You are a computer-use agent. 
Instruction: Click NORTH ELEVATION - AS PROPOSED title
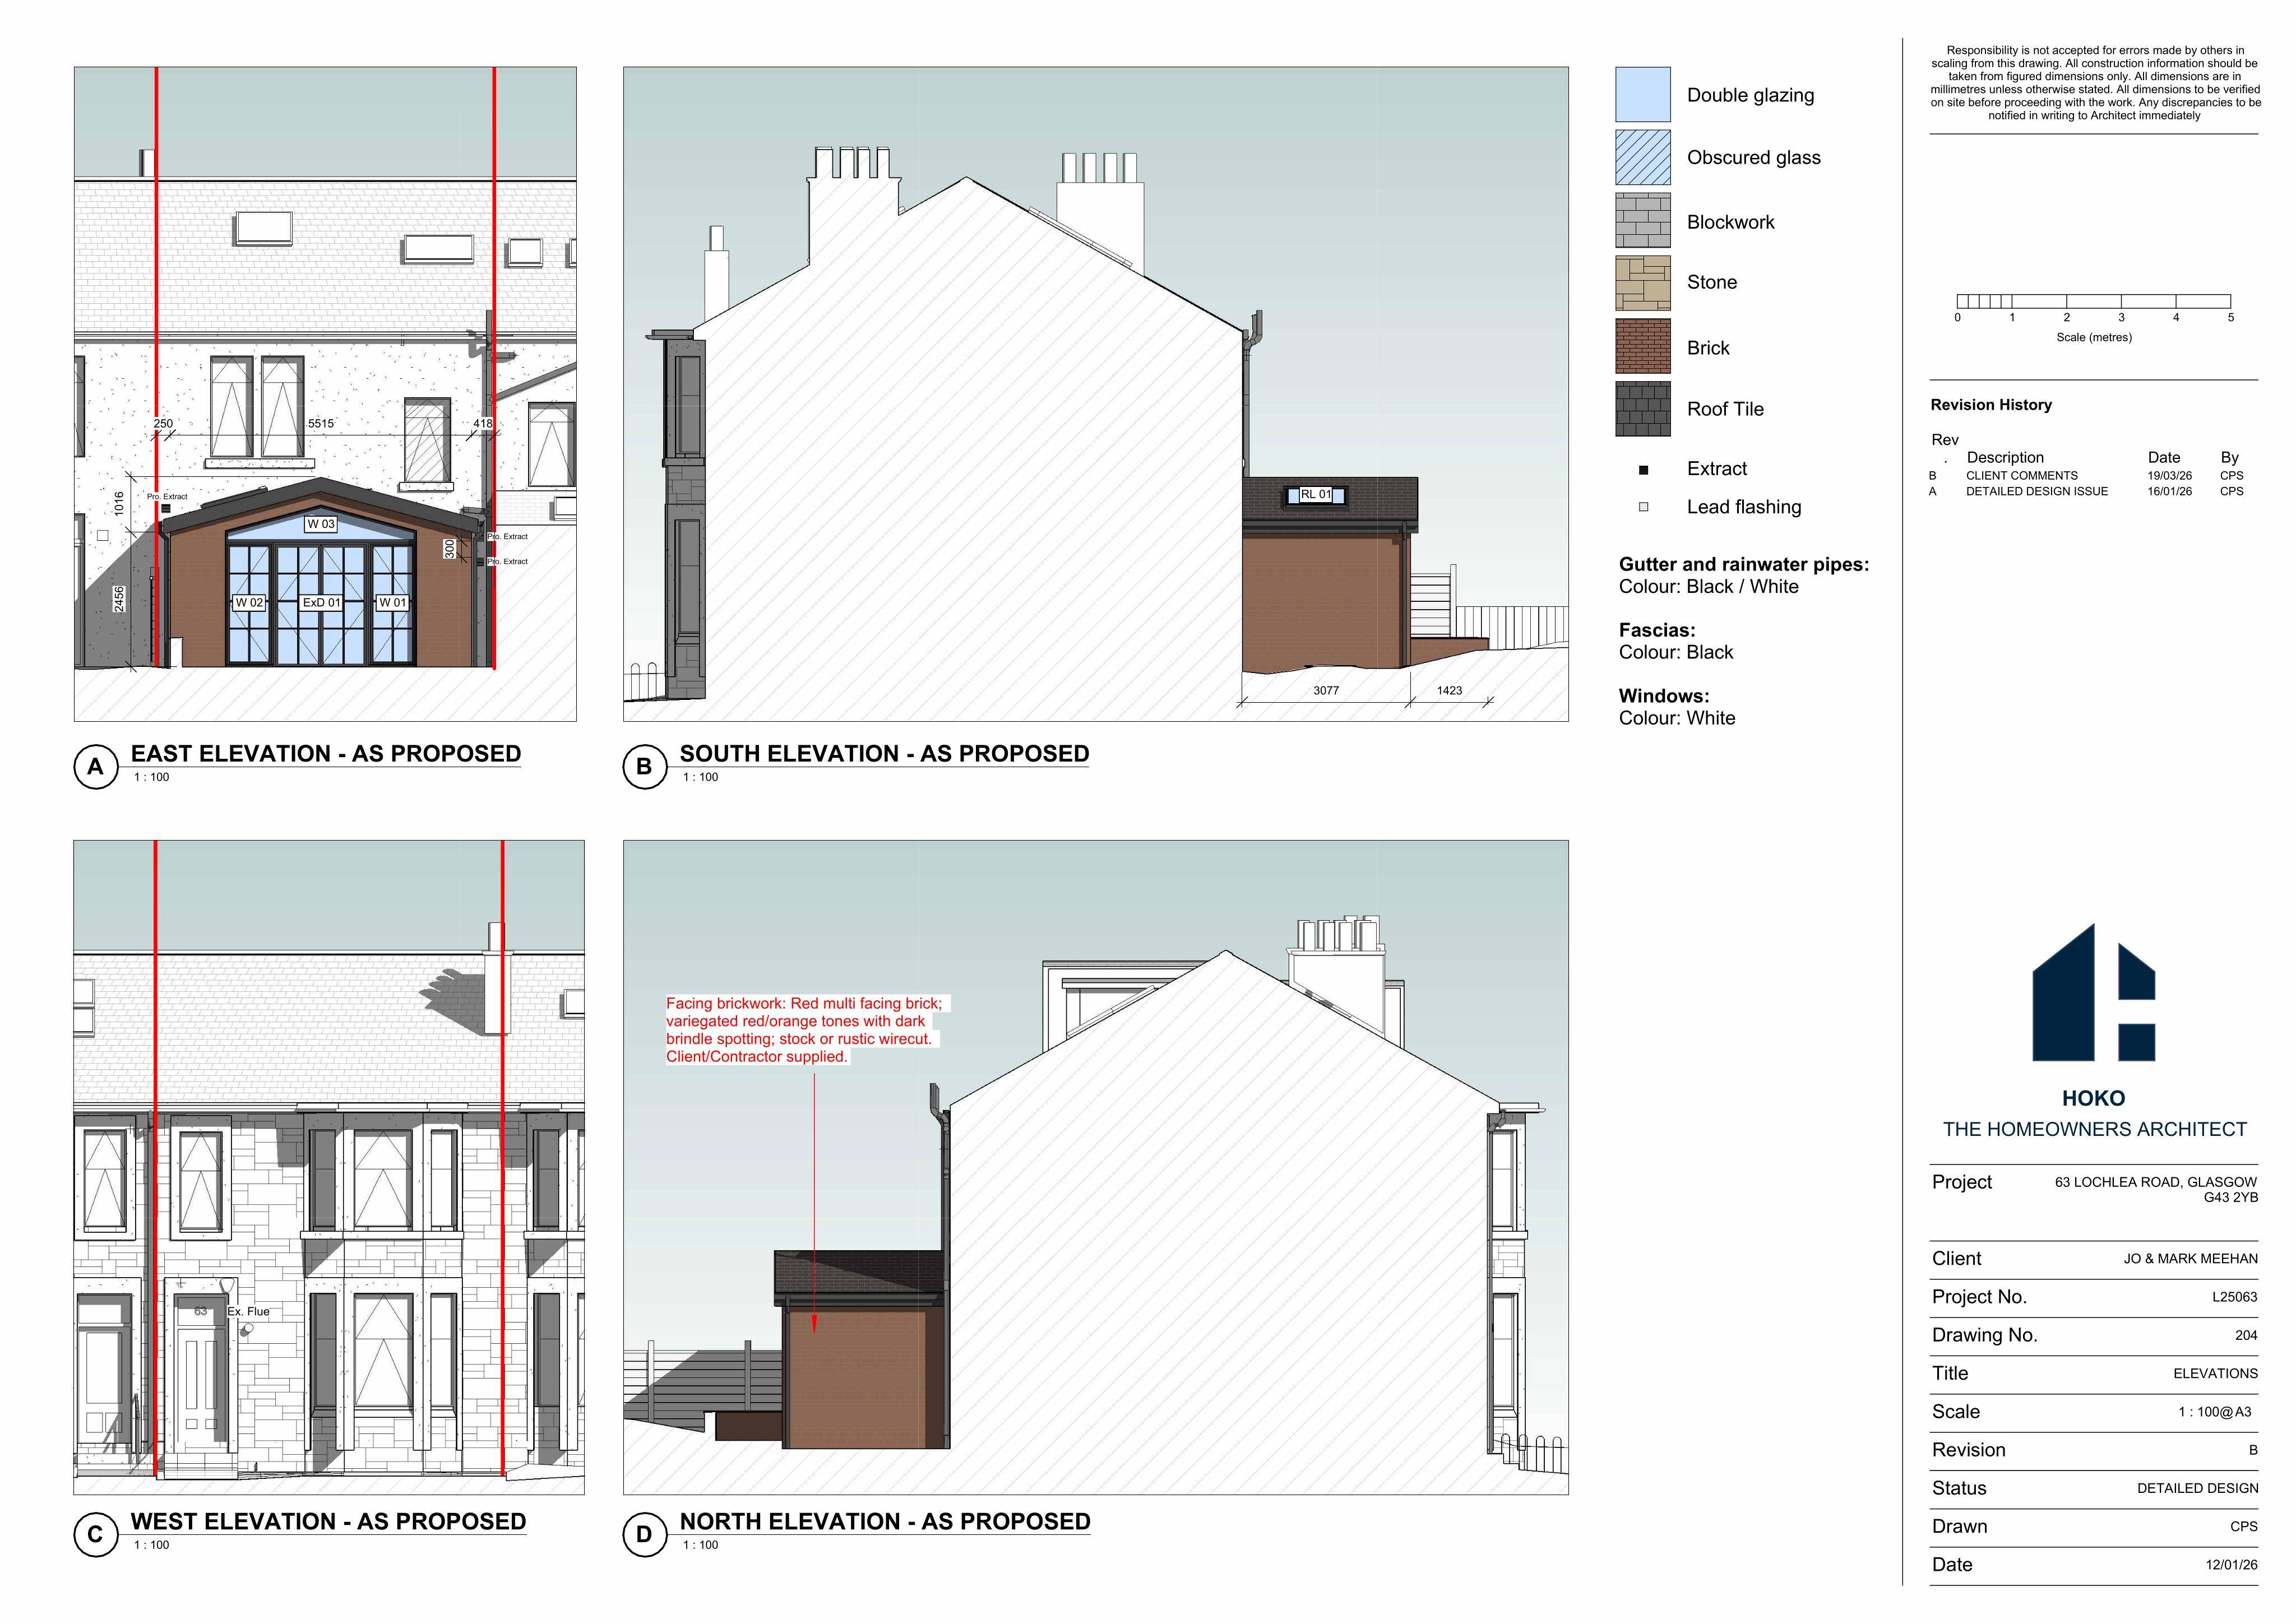(x=885, y=1522)
